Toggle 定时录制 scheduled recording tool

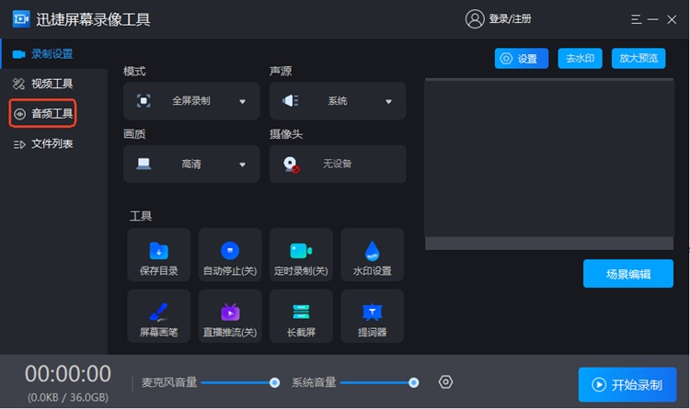pos(301,255)
